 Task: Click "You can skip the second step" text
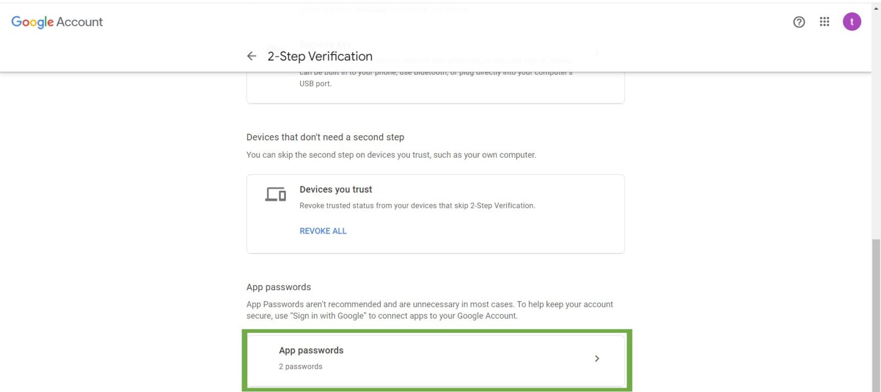click(391, 155)
